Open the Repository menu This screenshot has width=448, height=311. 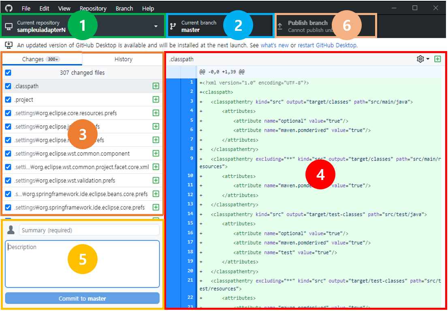coord(93,9)
